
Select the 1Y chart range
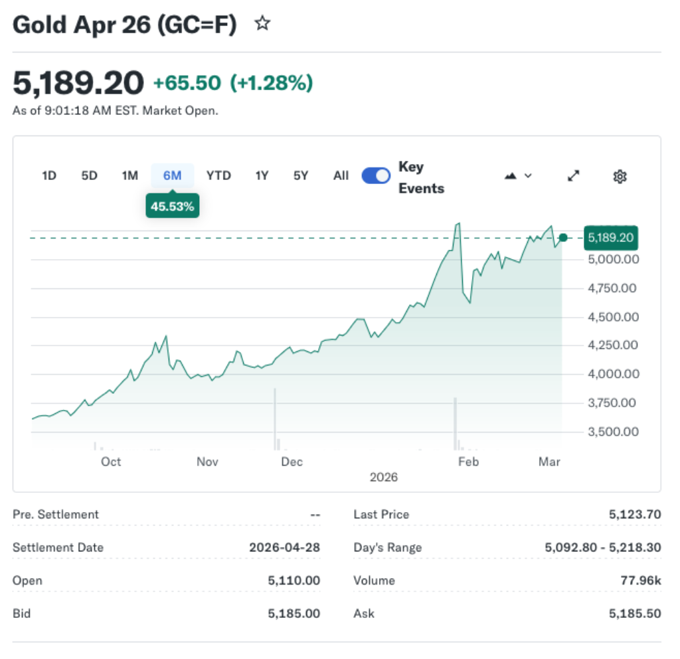261,175
